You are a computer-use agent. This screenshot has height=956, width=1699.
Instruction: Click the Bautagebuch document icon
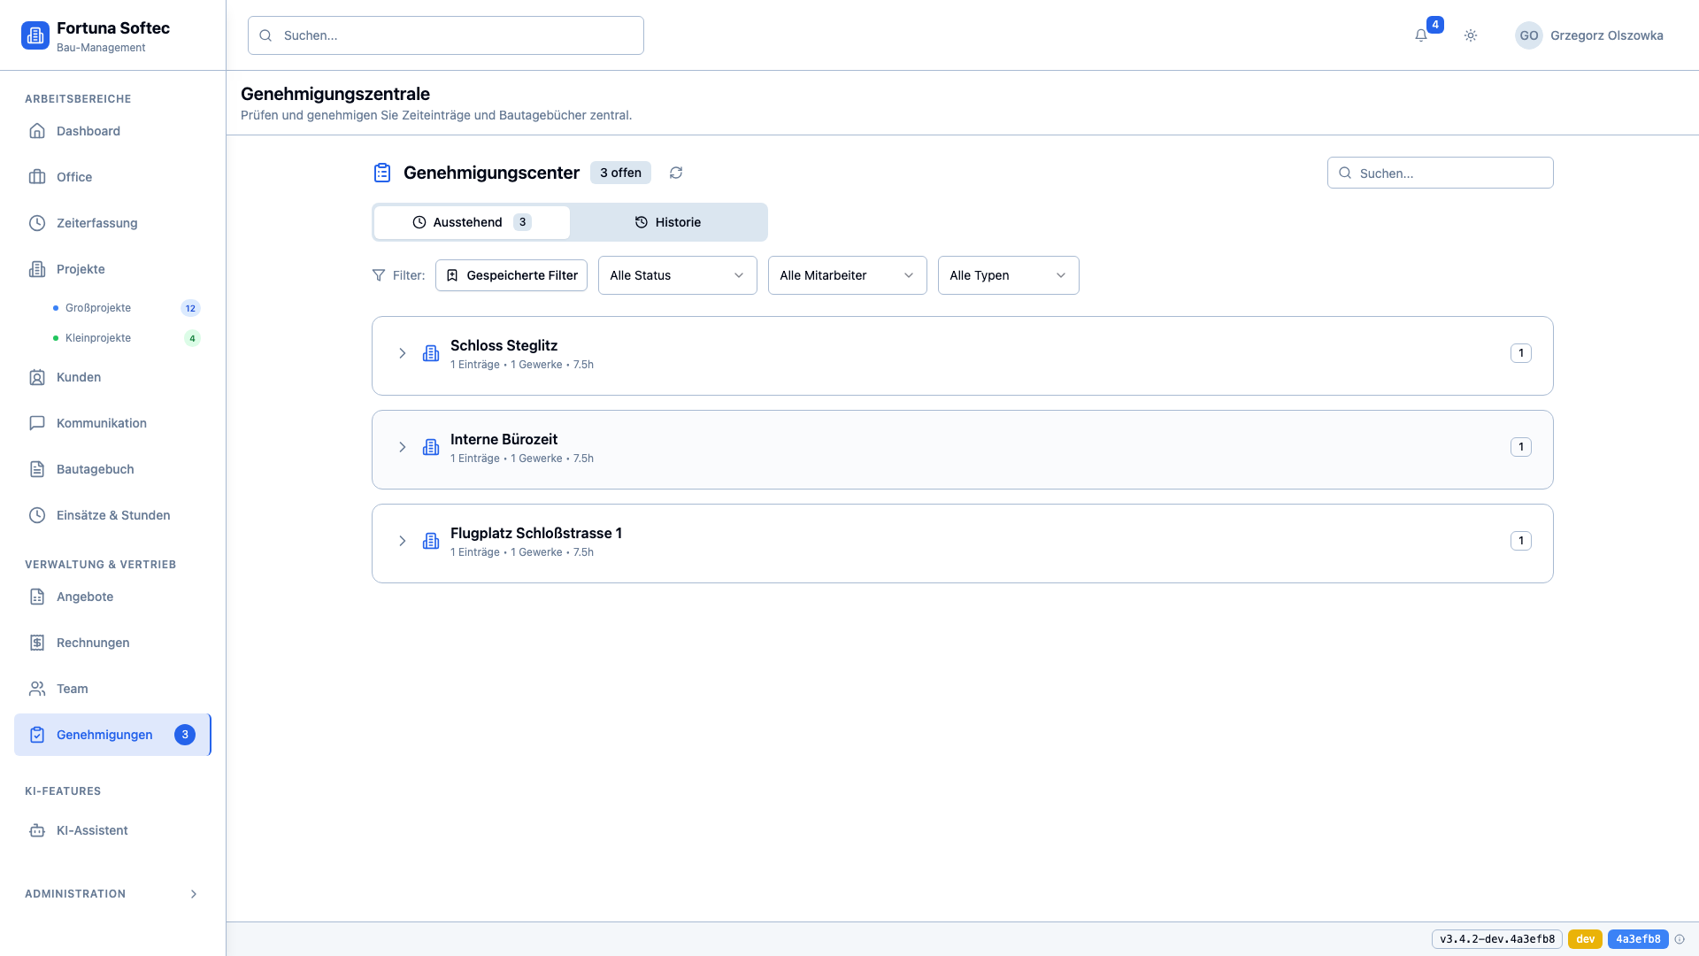click(x=37, y=469)
